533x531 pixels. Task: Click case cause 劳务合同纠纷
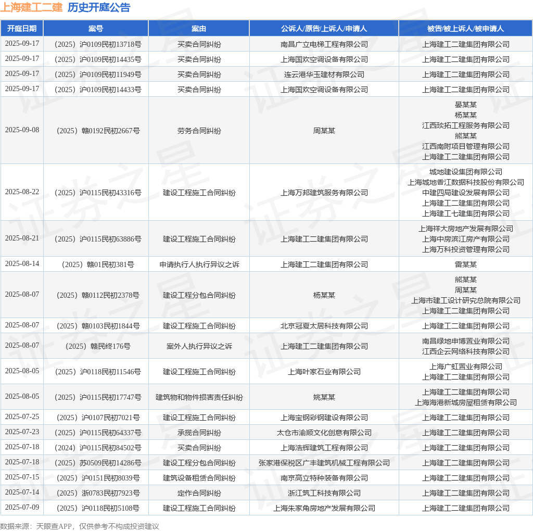[x=199, y=131]
